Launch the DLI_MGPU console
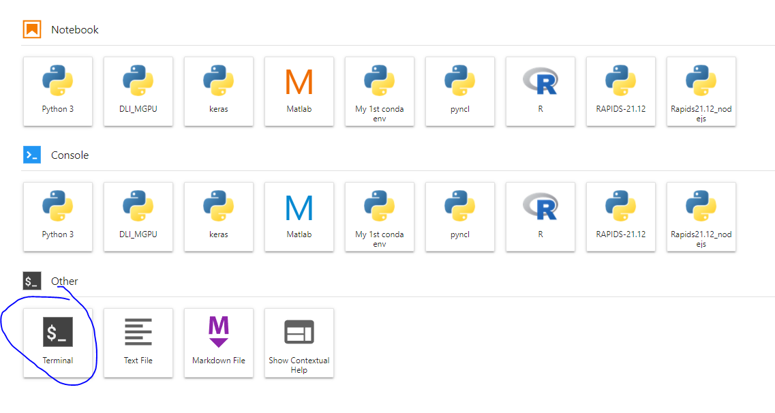The height and width of the screenshot is (413, 775). pos(138,217)
